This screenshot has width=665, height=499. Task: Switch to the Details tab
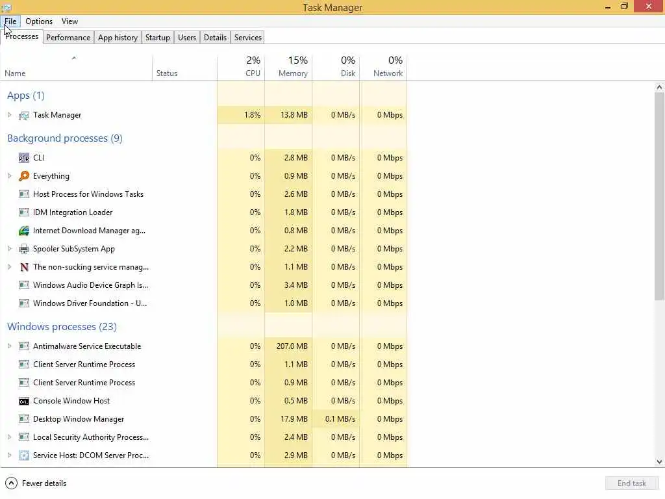[215, 37]
